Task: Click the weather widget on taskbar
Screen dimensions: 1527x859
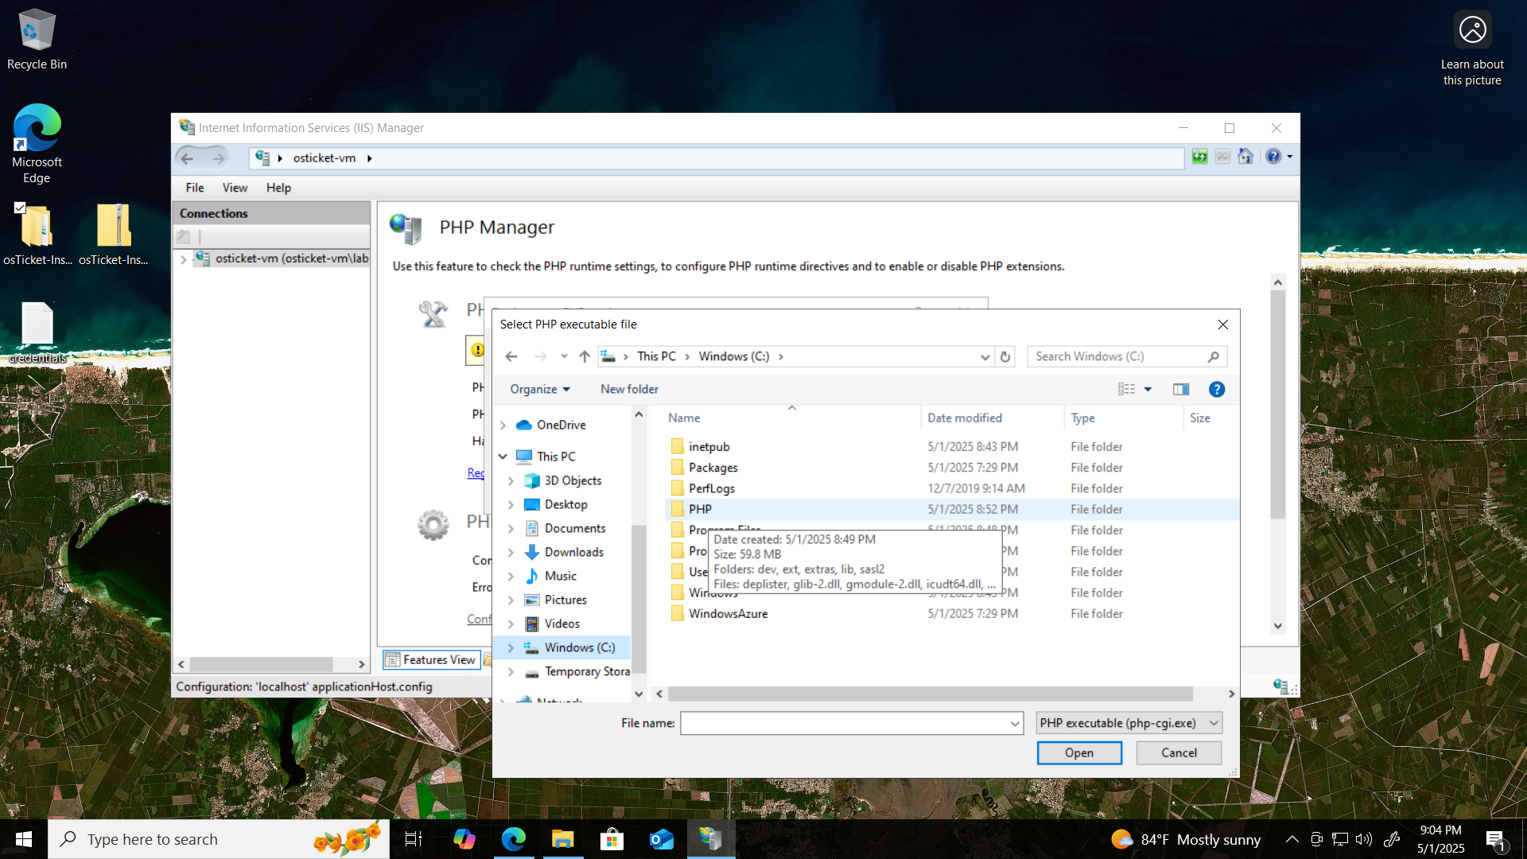Action: coord(1186,839)
